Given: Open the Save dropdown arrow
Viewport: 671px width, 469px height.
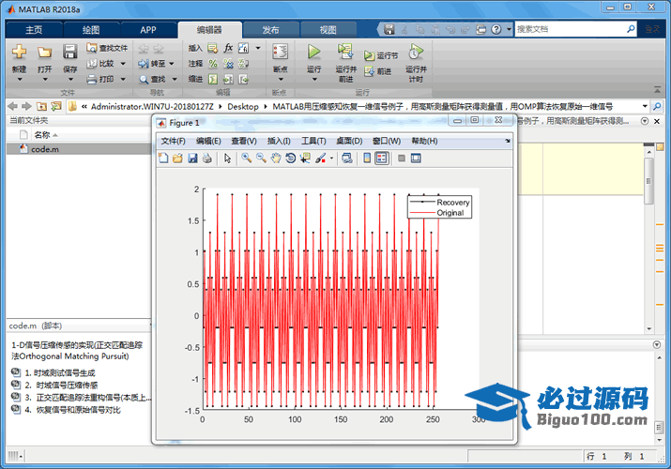Looking at the screenshot, I should pyautogui.click(x=70, y=80).
